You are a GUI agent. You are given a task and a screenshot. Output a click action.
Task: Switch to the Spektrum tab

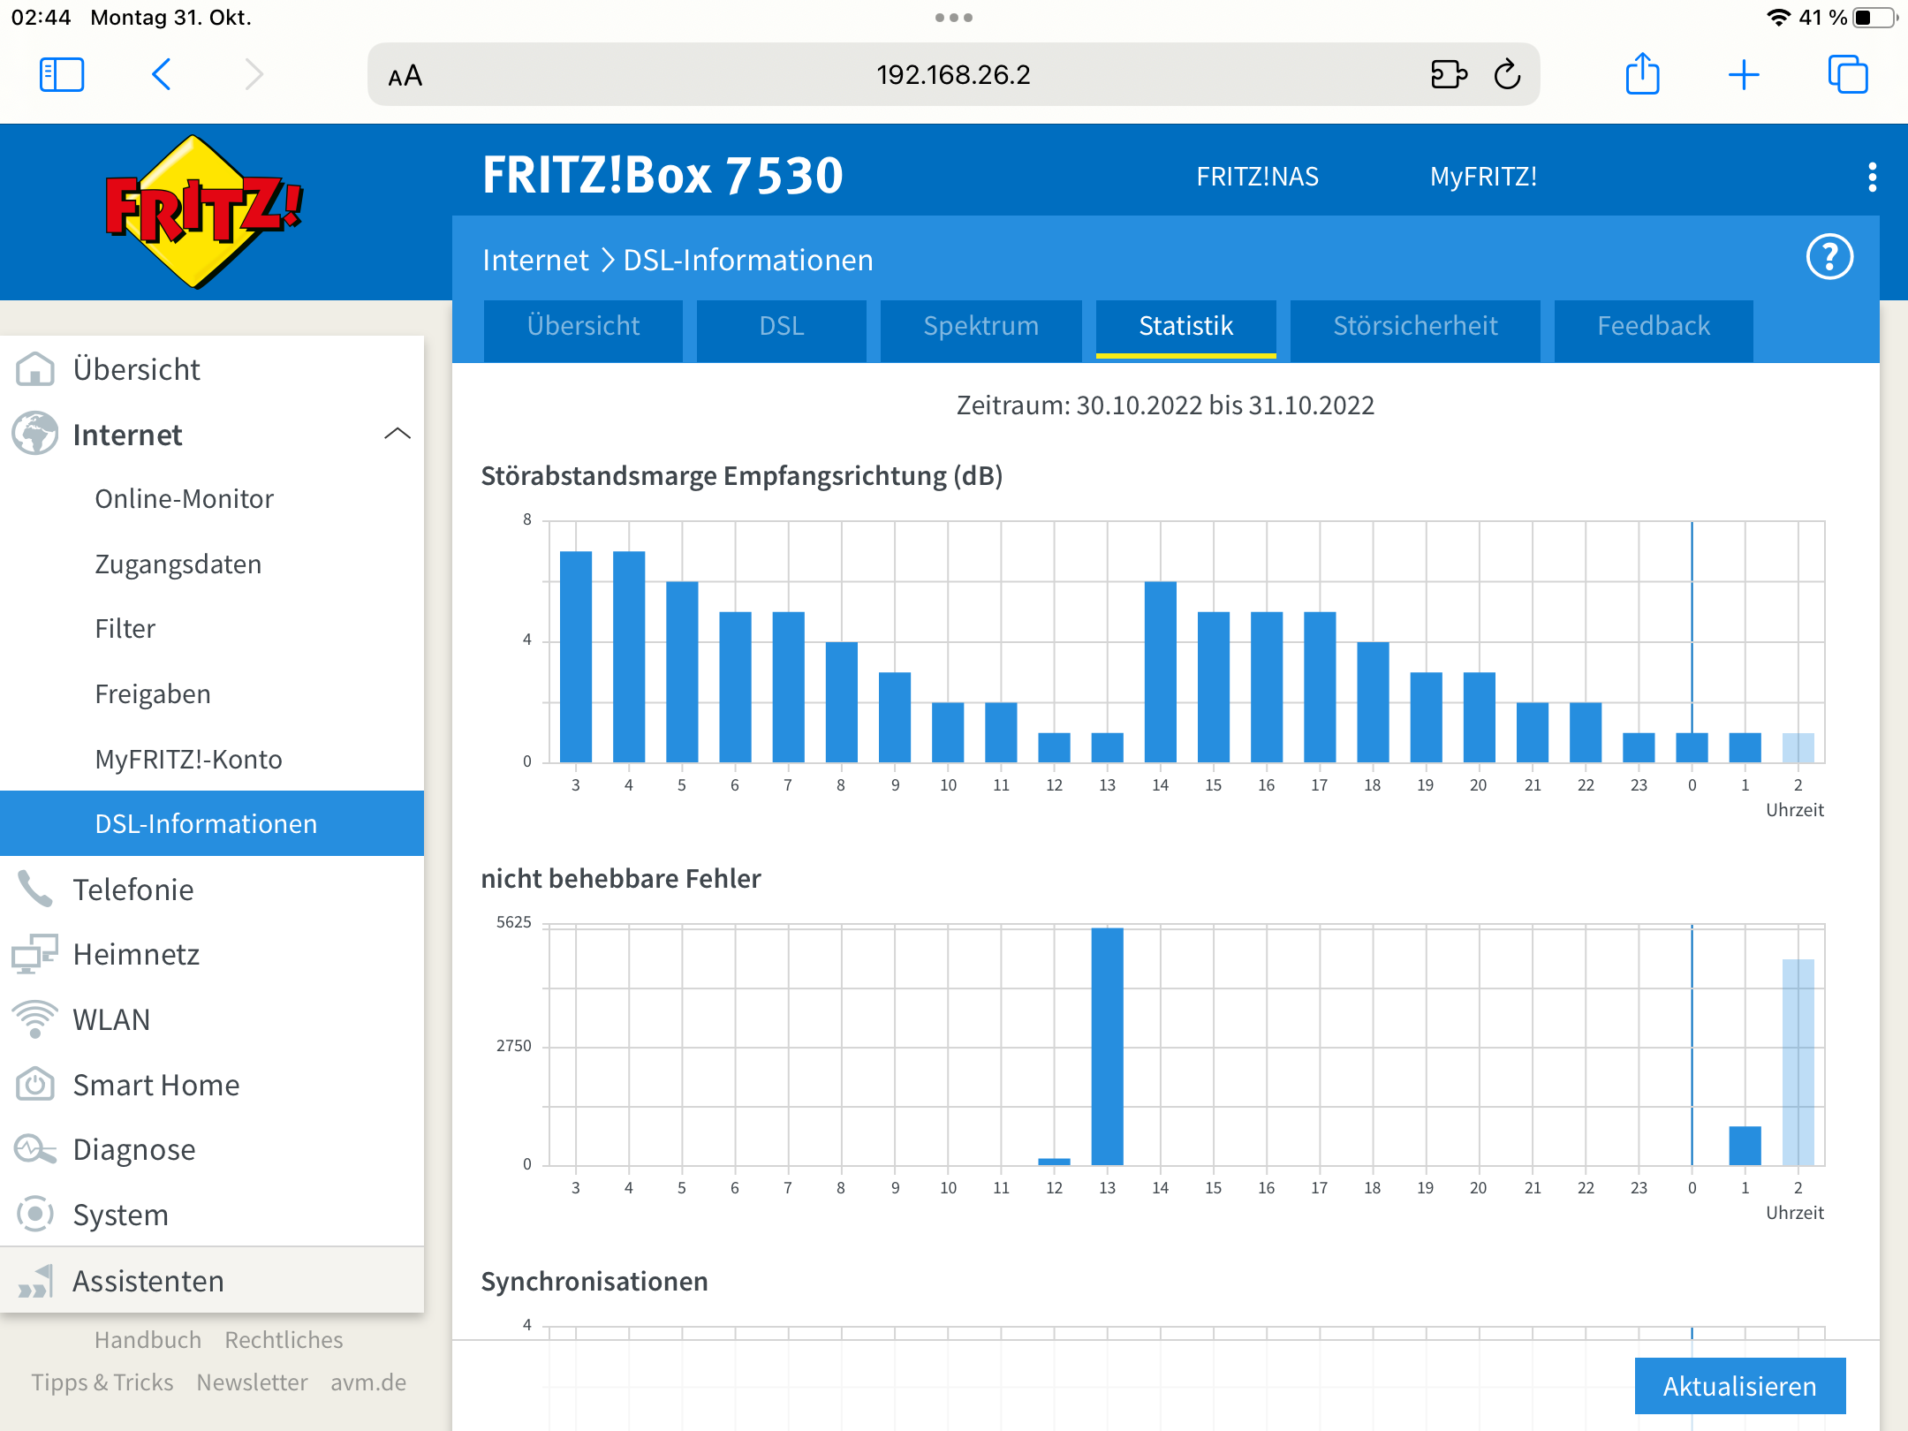980,326
